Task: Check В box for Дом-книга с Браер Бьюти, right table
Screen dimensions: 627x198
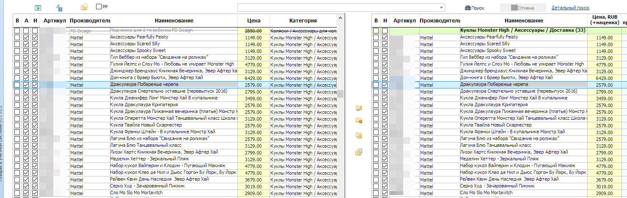Action: point(376,78)
